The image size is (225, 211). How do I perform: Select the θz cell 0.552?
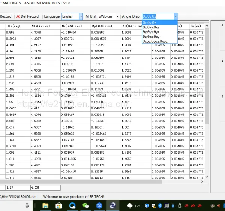click(18, 33)
